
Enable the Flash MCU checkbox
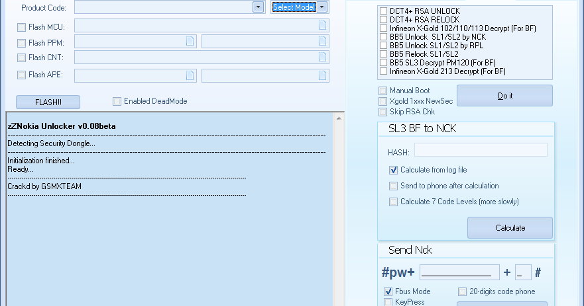[x=22, y=27]
